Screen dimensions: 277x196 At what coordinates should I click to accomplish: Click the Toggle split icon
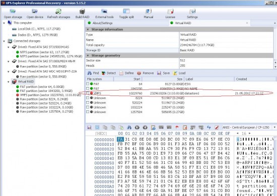126,11
